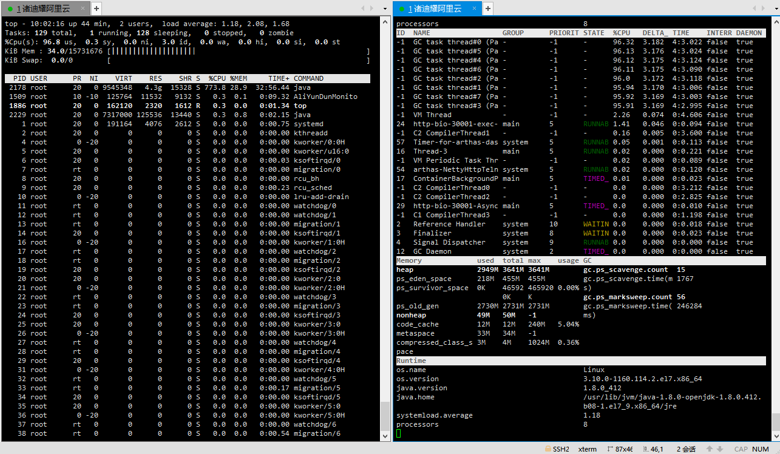Screen dimensions: 780x454
Task: Click the load average text in top header
Action: 226,24
